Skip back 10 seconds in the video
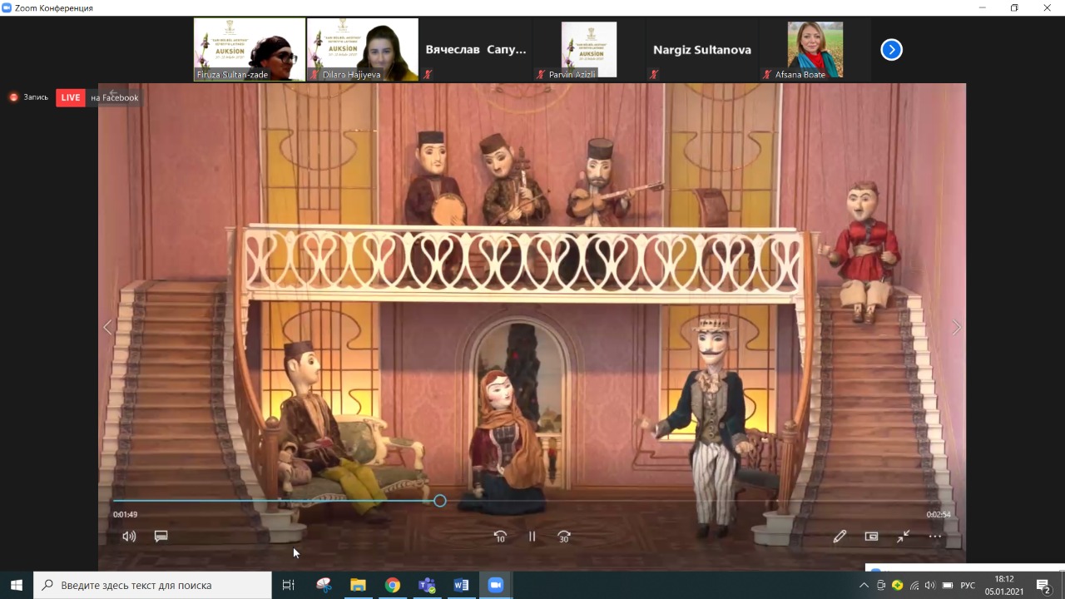The height and width of the screenshot is (599, 1065). coord(500,537)
